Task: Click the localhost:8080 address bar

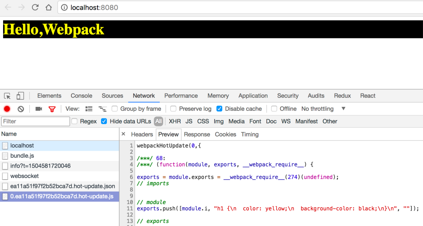Action: [x=240, y=8]
